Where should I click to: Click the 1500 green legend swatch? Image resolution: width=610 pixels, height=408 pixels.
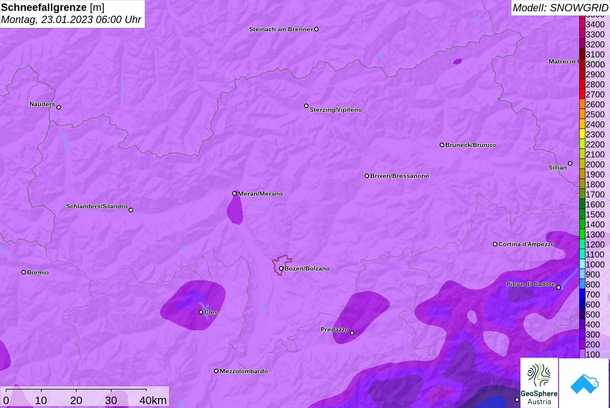click(x=582, y=214)
